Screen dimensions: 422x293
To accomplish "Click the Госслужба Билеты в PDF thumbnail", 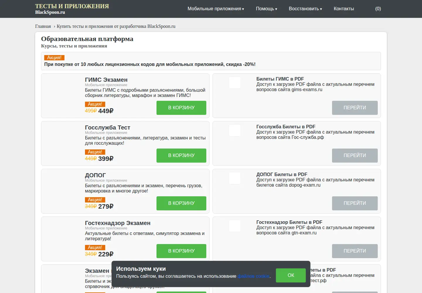I will click(235, 130).
